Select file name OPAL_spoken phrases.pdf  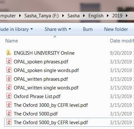pyautogui.click(x=41, y=62)
